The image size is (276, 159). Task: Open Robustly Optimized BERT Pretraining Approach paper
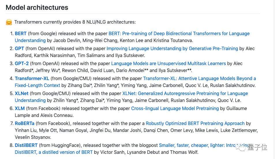click(195, 123)
